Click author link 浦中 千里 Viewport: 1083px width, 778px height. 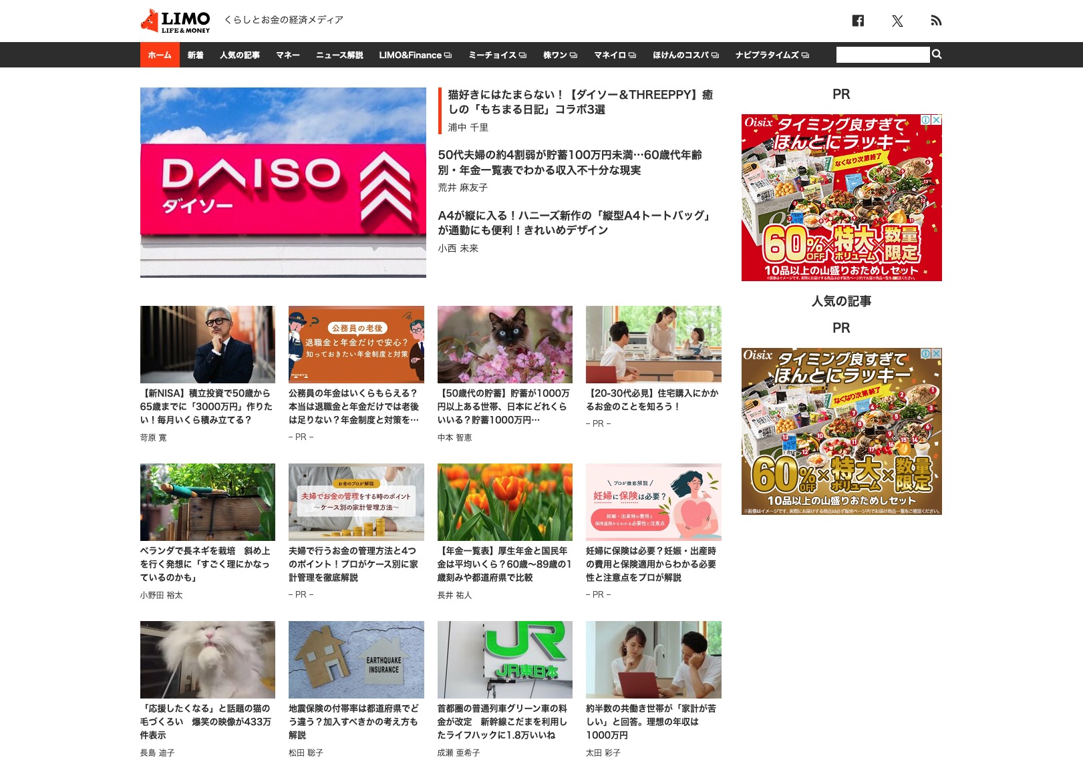click(x=468, y=128)
